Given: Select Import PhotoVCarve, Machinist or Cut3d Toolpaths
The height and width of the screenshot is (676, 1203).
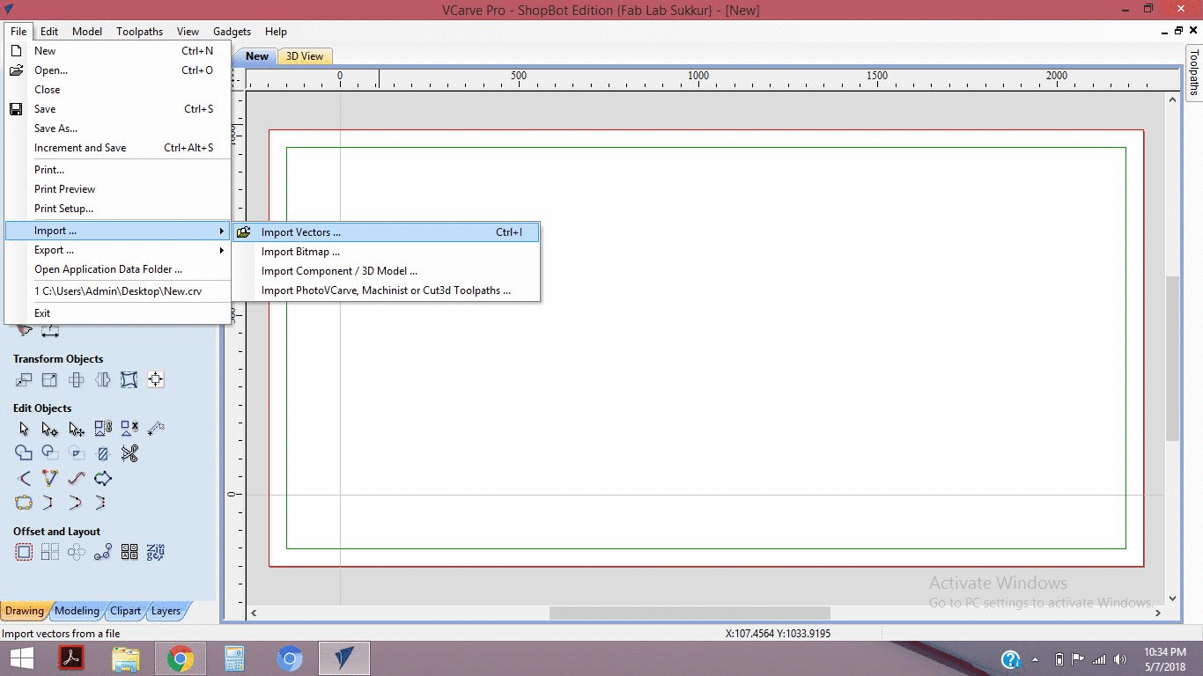Looking at the screenshot, I should [386, 290].
